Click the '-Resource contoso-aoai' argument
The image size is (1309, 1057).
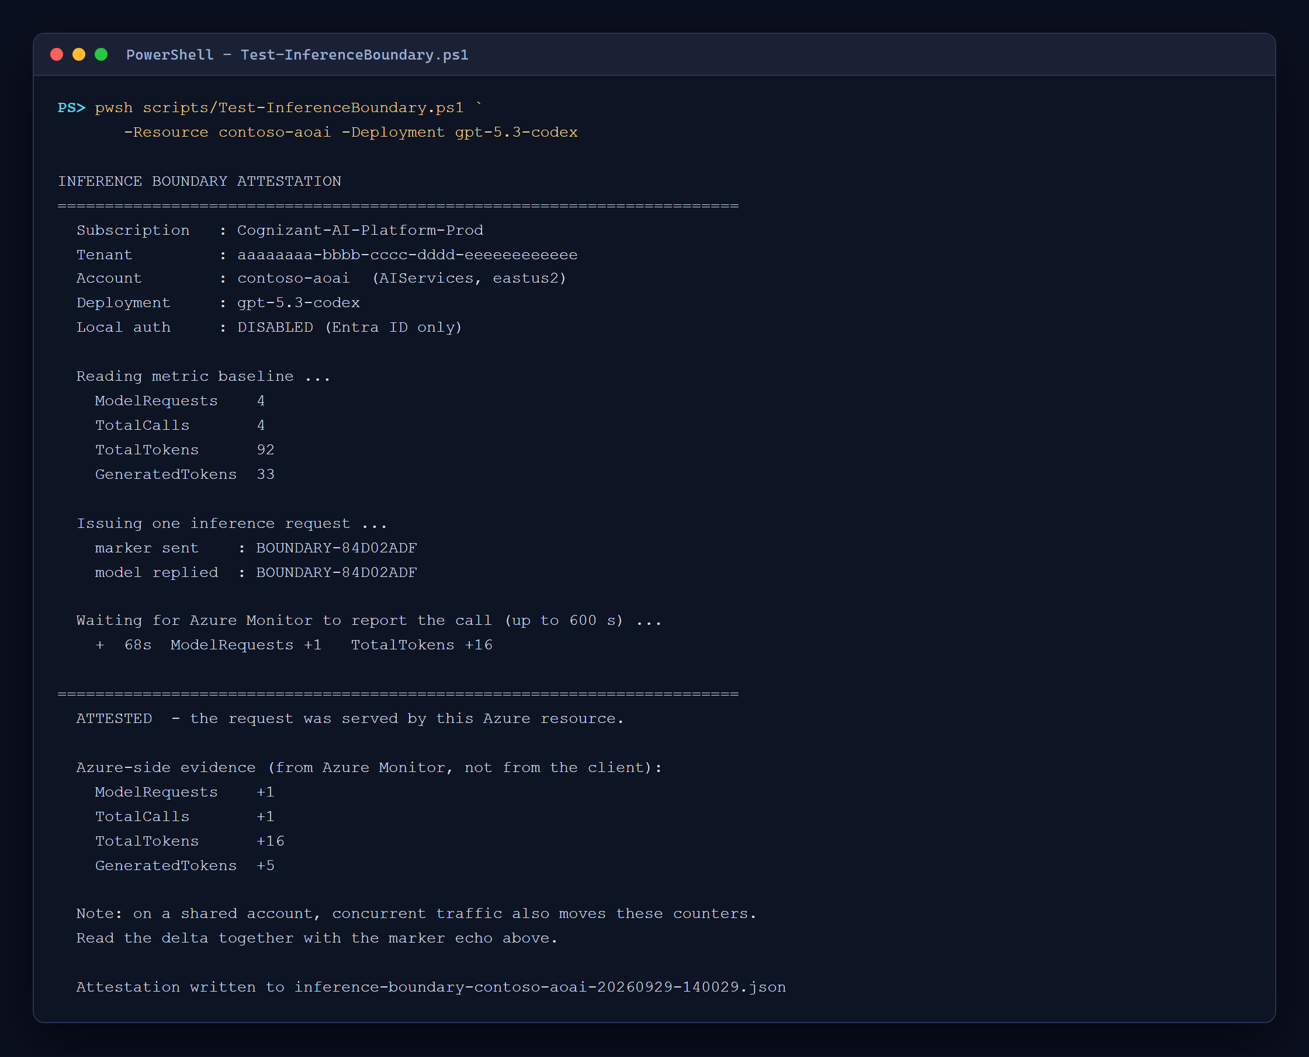tap(227, 132)
